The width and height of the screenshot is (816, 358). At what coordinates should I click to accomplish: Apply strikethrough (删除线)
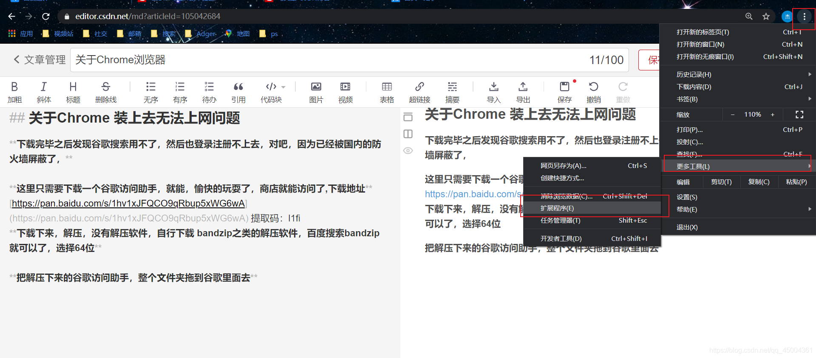(x=106, y=92)
